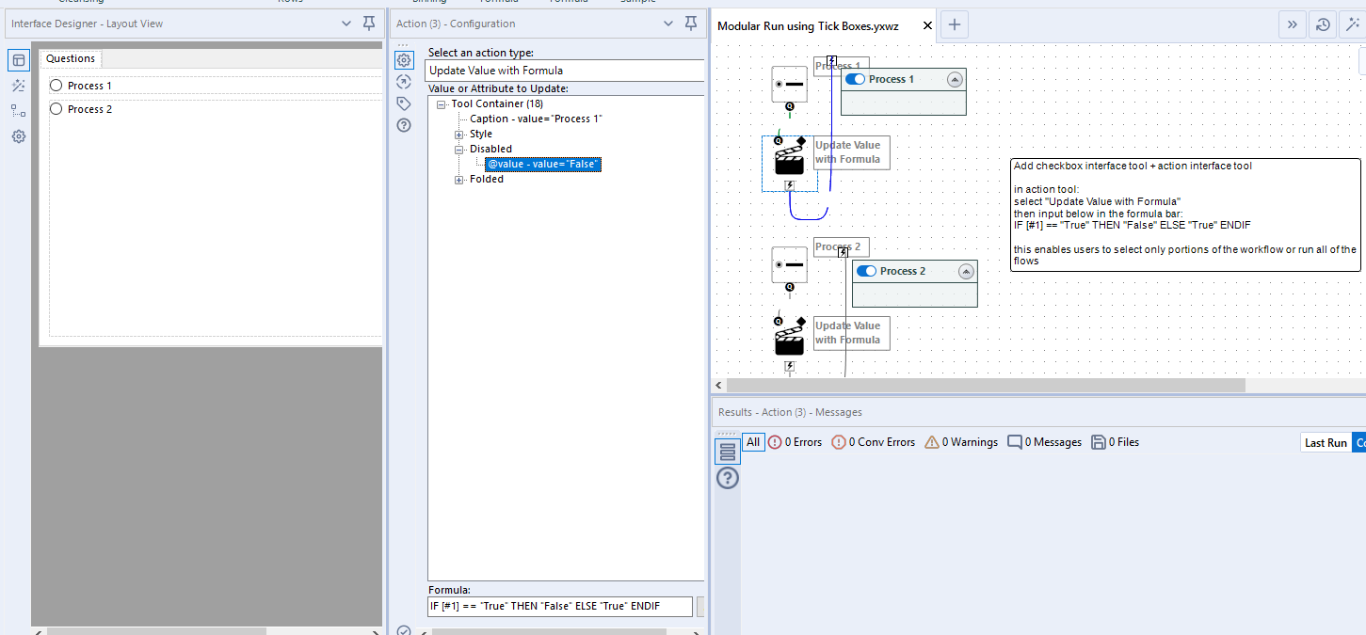Click the Configuration gear icon in Action panel
The height and width of the screenshot is (635, 1366).
click(x=404, y=59)
